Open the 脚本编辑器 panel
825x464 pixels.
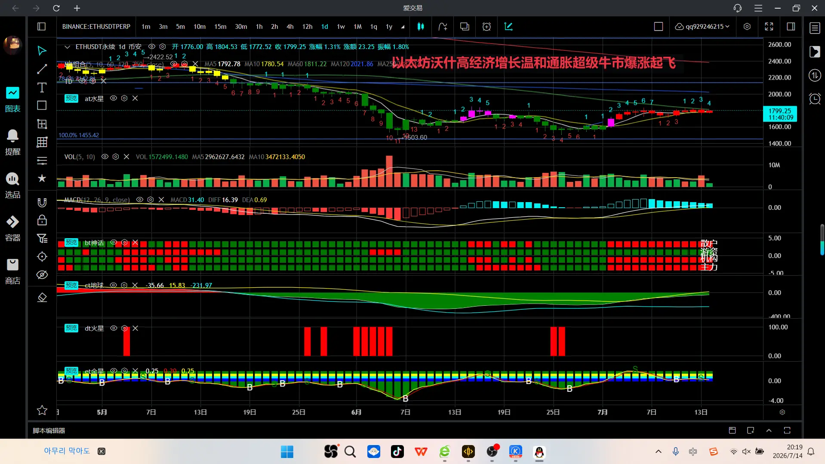tap(49, 430)
